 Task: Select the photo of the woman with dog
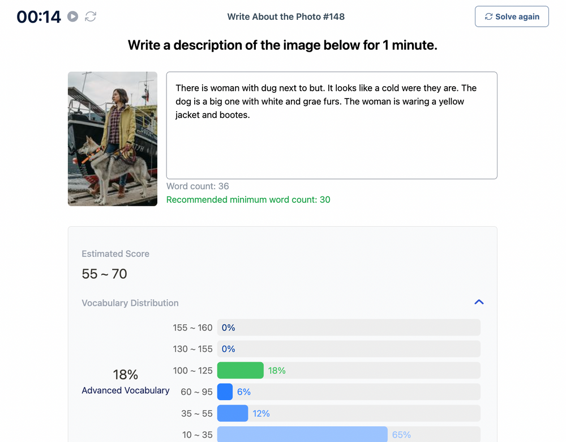[x=112, y=138]
